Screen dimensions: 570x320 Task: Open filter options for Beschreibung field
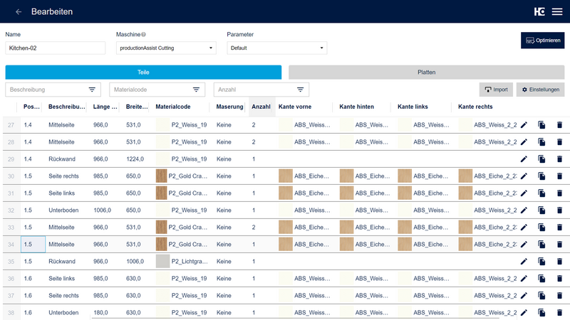[x=92, y=90]
